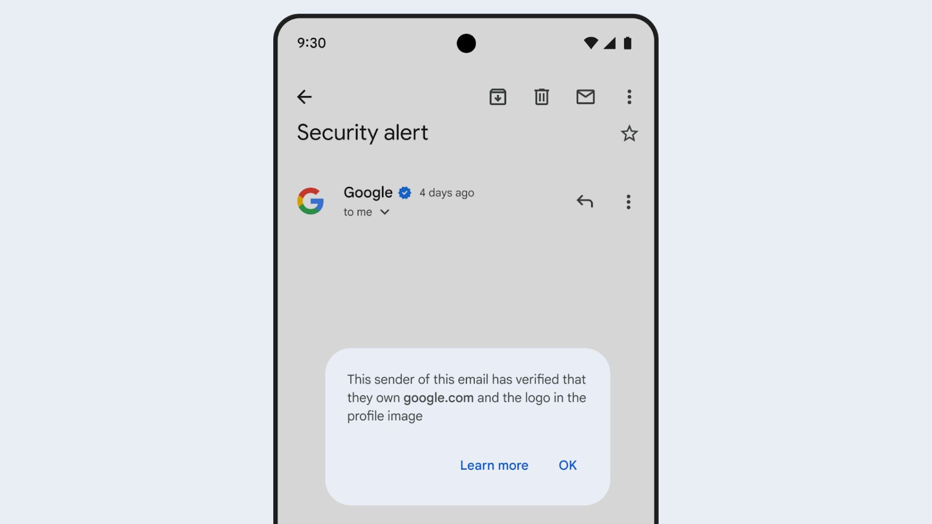Tap the google.com link in dialog text
Viewport: 932px width, 524px height.
pyautogui.click(x=438, y=397)
